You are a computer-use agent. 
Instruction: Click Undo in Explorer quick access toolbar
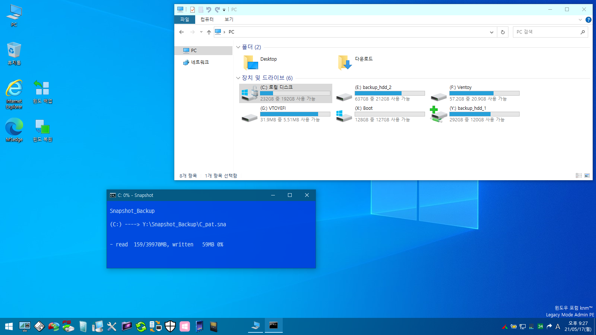[x=209, y=10]
